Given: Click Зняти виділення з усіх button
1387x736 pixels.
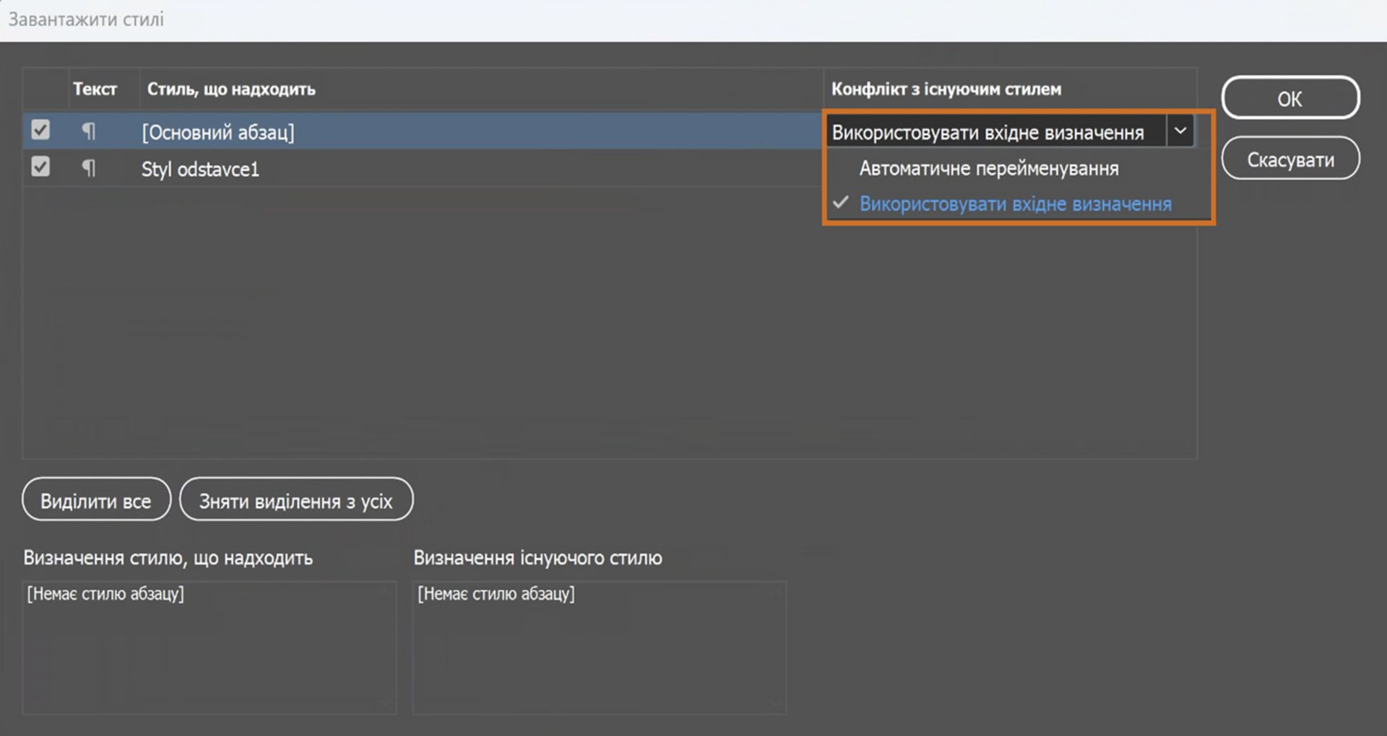Looking at the screenshot, I should (x=296, y=501).
